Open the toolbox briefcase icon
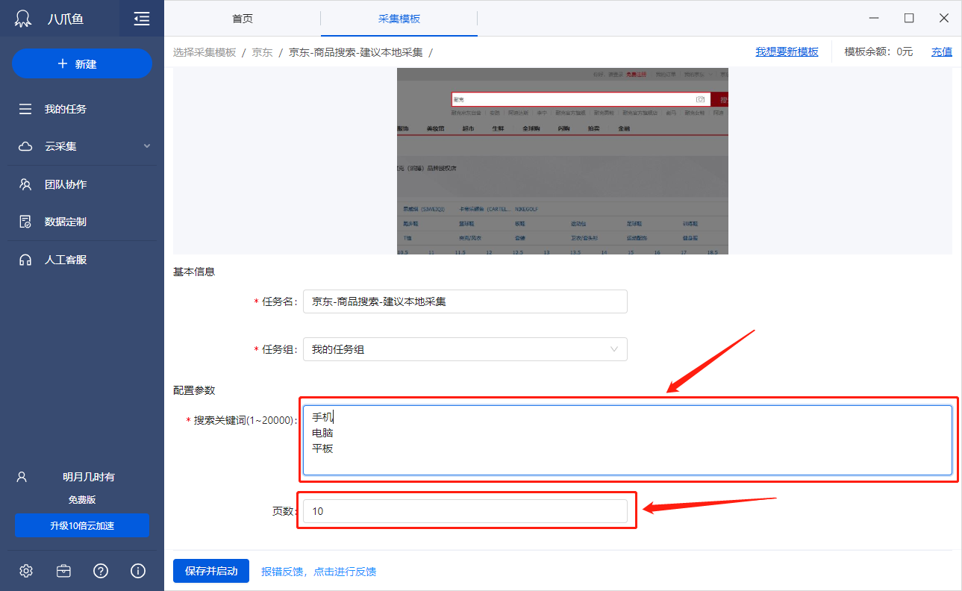Viewport: 962px width, 591px height. point(63,571)
